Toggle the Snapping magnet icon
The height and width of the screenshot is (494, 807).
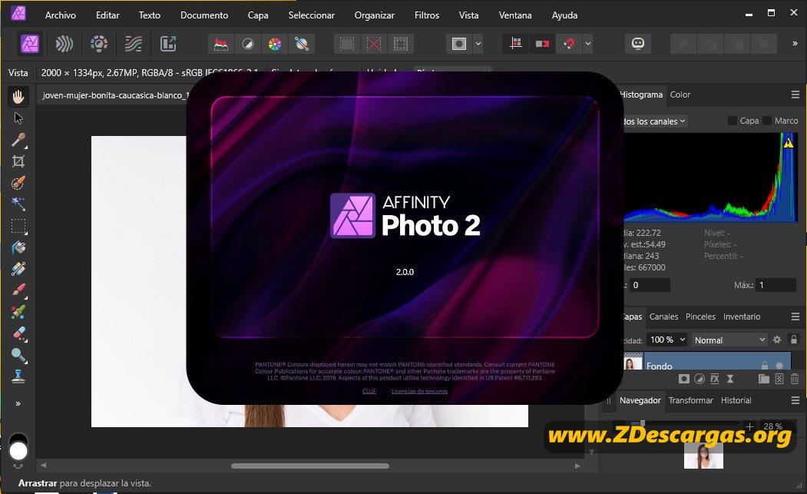coord(569,45)
